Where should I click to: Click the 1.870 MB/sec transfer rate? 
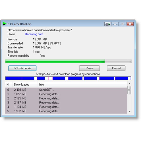coord(42,47)
